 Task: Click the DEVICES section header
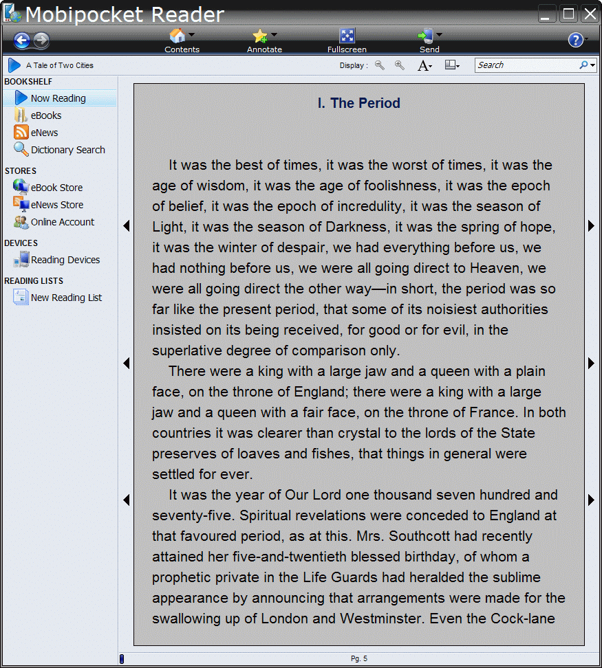click(21, 243)
